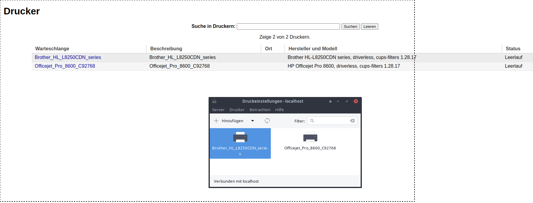Click the keep-on-top arrow titlebar icon

tap(330, 101)
